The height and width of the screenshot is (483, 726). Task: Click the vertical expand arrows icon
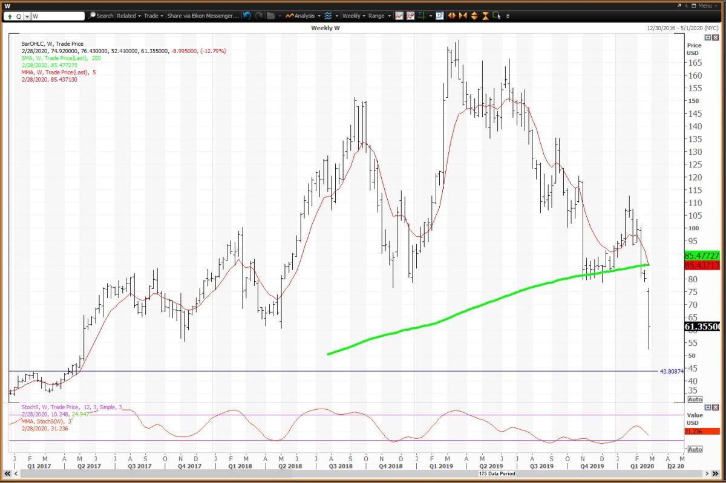(x=474, y=16)
